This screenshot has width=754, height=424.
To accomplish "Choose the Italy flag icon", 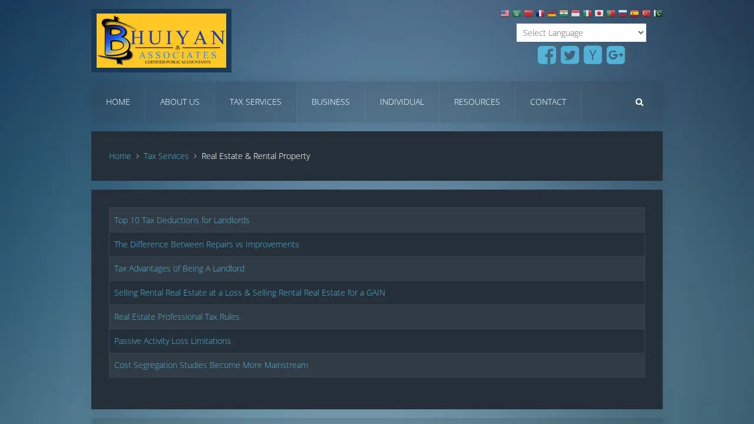I will click(x=587, y=13).
